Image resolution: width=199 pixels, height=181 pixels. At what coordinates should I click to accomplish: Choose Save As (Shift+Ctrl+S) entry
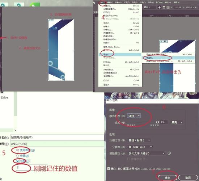120,30
